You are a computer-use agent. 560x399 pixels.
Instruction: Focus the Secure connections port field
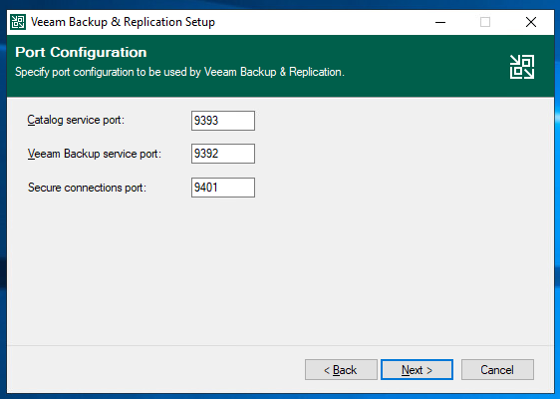(223, 188)
